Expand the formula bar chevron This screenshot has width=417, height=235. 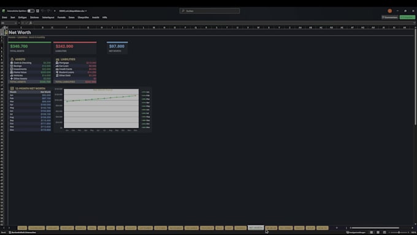[x=415, y=23]
